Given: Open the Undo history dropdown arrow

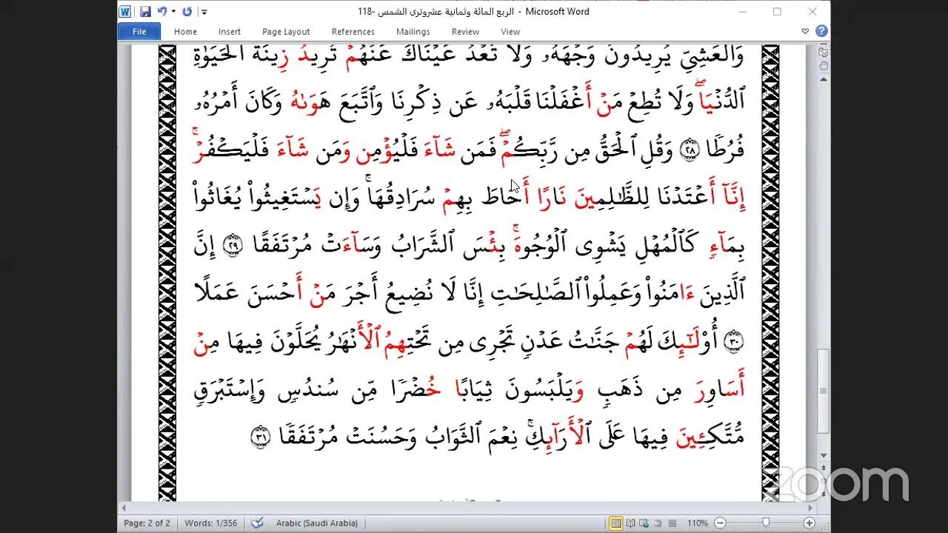Looking at the screenshot, I should pyautogui.click(x=173, y=12).
